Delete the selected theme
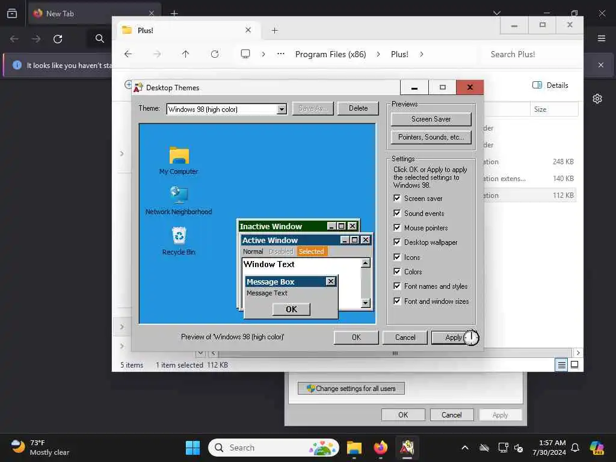This screenshot has width=616, height=462. [x=358, y=108]
